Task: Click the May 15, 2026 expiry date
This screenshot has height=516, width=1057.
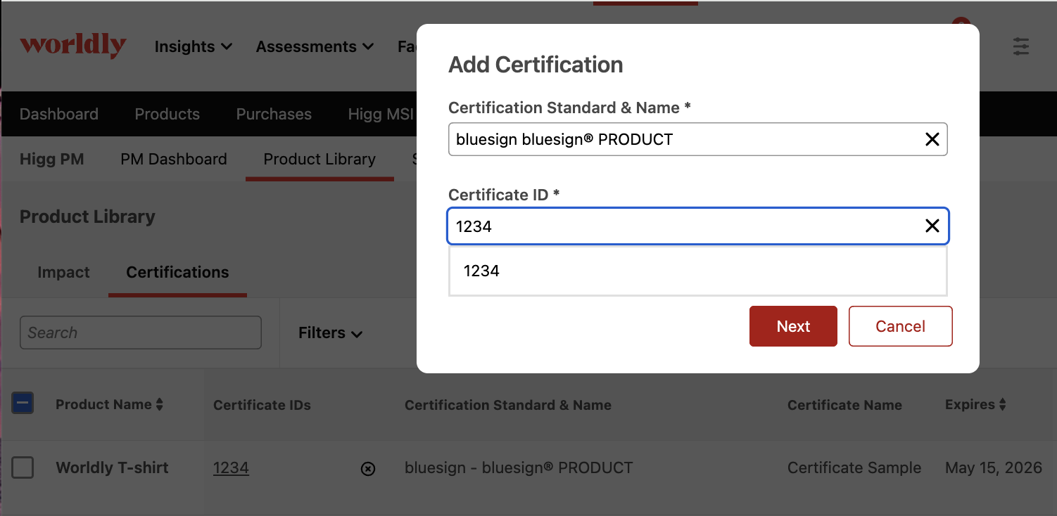Action: (994, 467)
